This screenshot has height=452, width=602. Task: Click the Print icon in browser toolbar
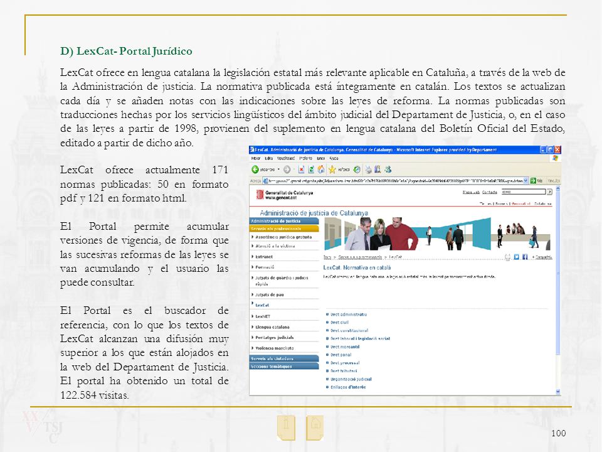(369, 169)
